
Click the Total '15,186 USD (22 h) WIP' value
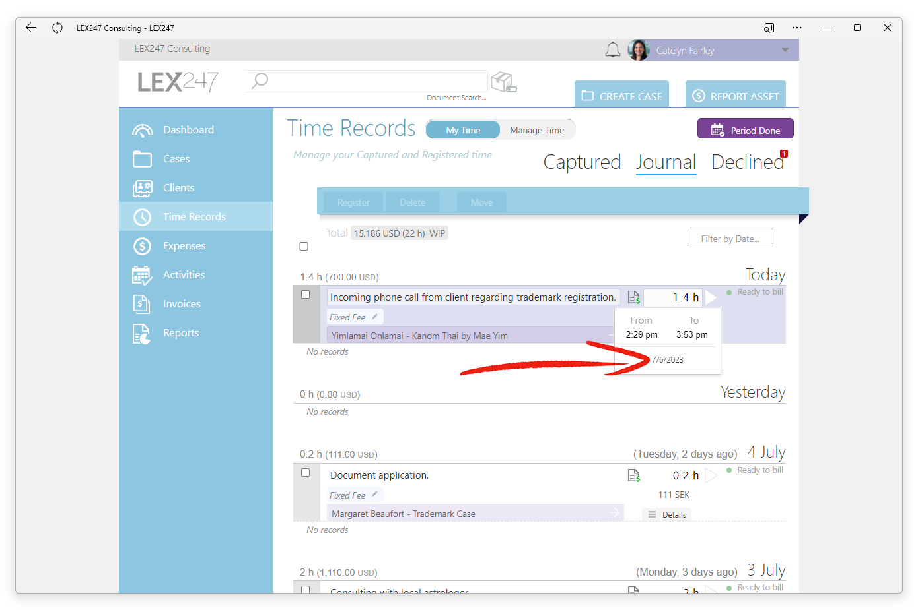(400, 233)
